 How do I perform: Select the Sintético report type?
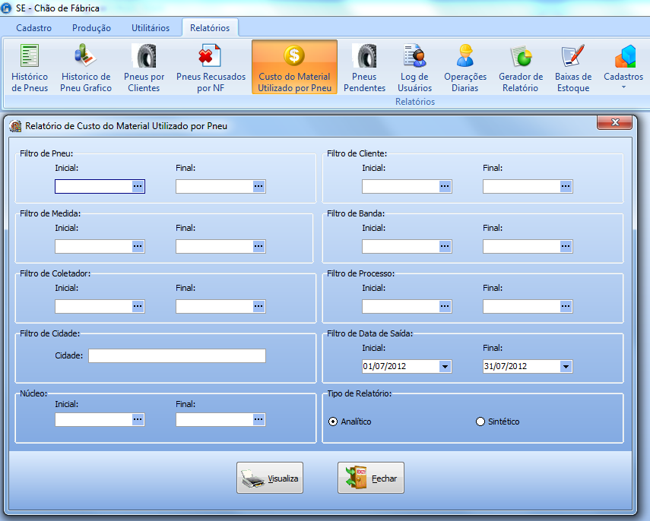480,422
